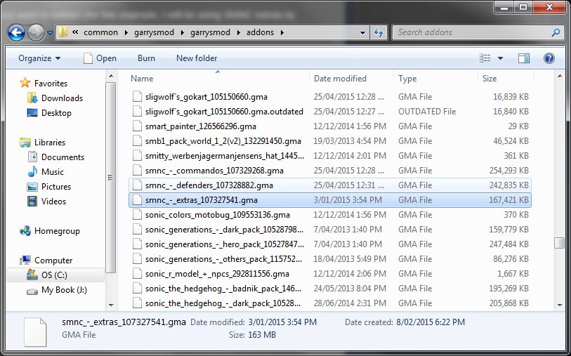Toggle the preview pane icon

[x=524, y=58]
